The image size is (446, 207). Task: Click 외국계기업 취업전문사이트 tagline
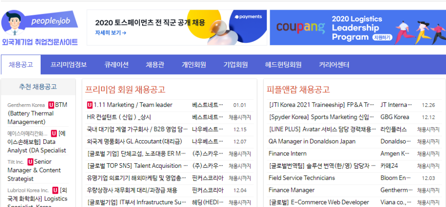pos(40,42)
